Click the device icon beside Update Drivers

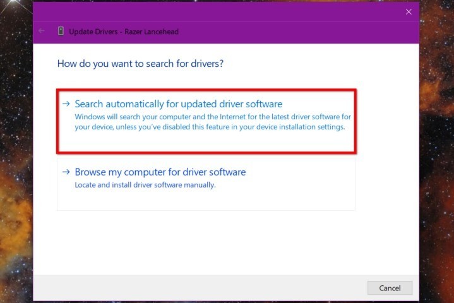[61, 31]
